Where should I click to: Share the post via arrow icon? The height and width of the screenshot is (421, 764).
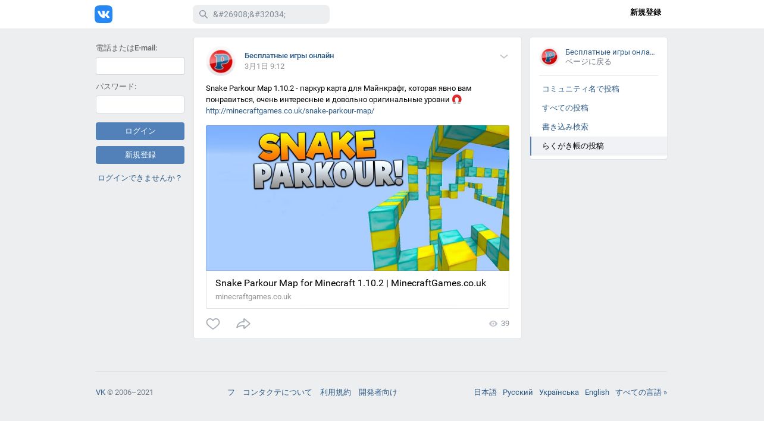coord(243,324)
